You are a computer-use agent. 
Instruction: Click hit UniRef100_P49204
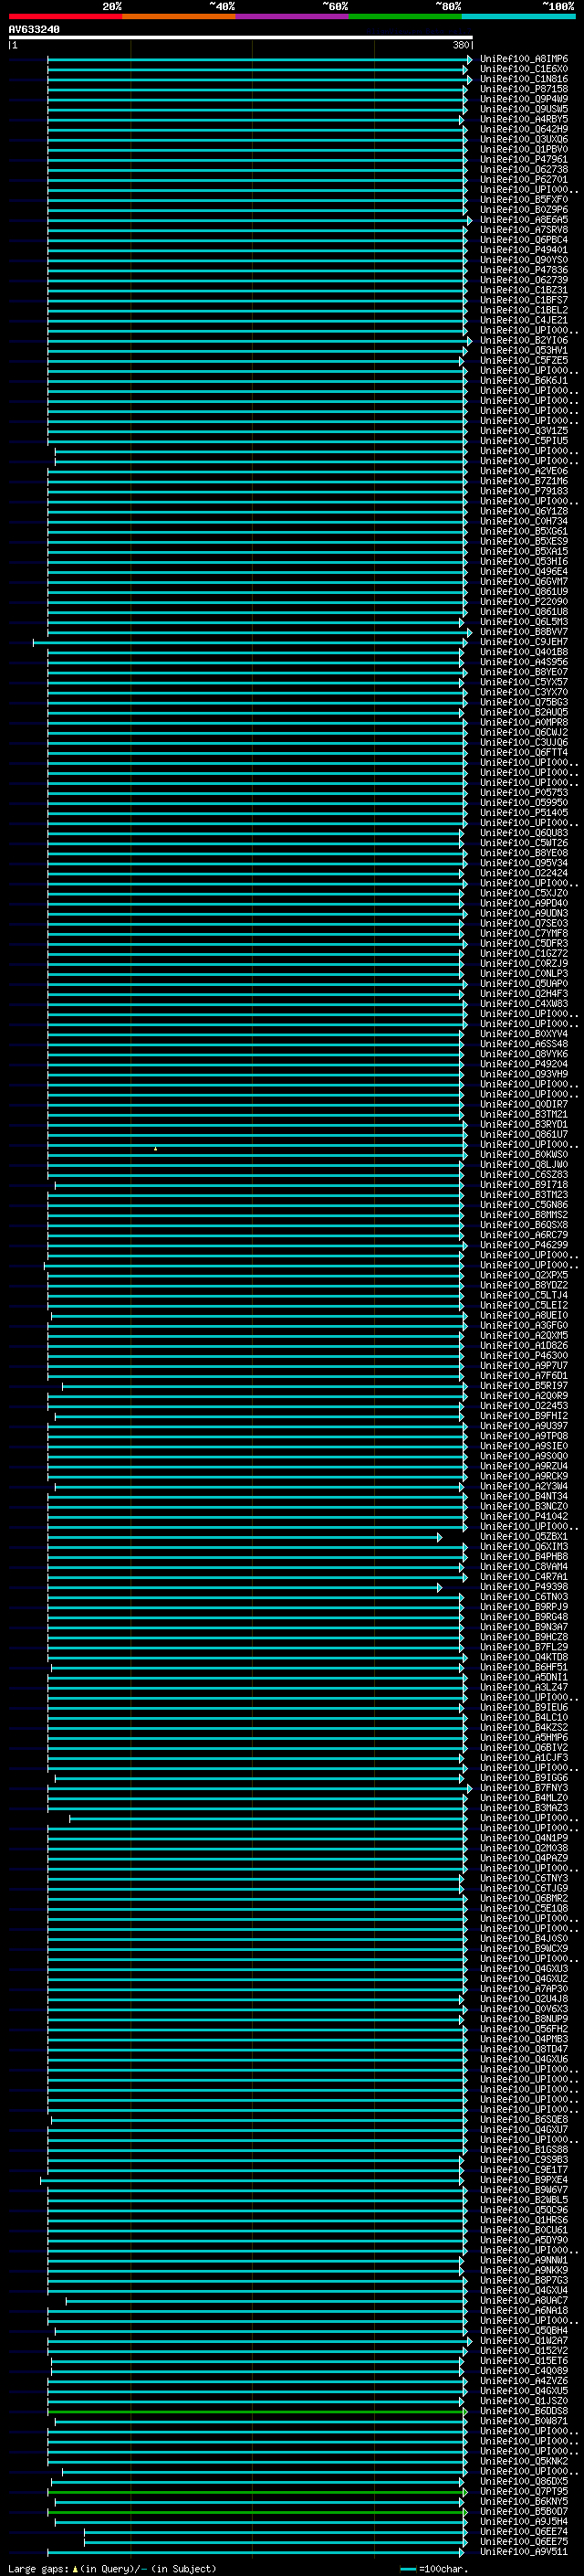(523, 1064)
